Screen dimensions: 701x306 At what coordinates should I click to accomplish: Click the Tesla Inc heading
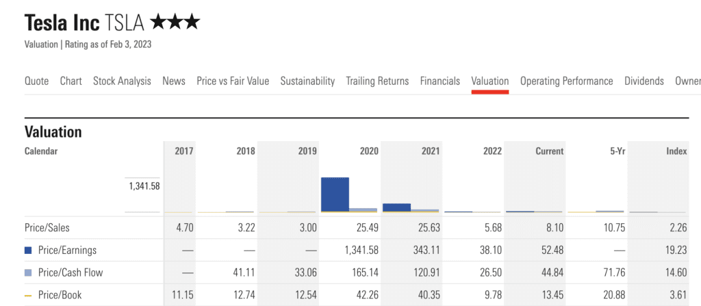62,23
